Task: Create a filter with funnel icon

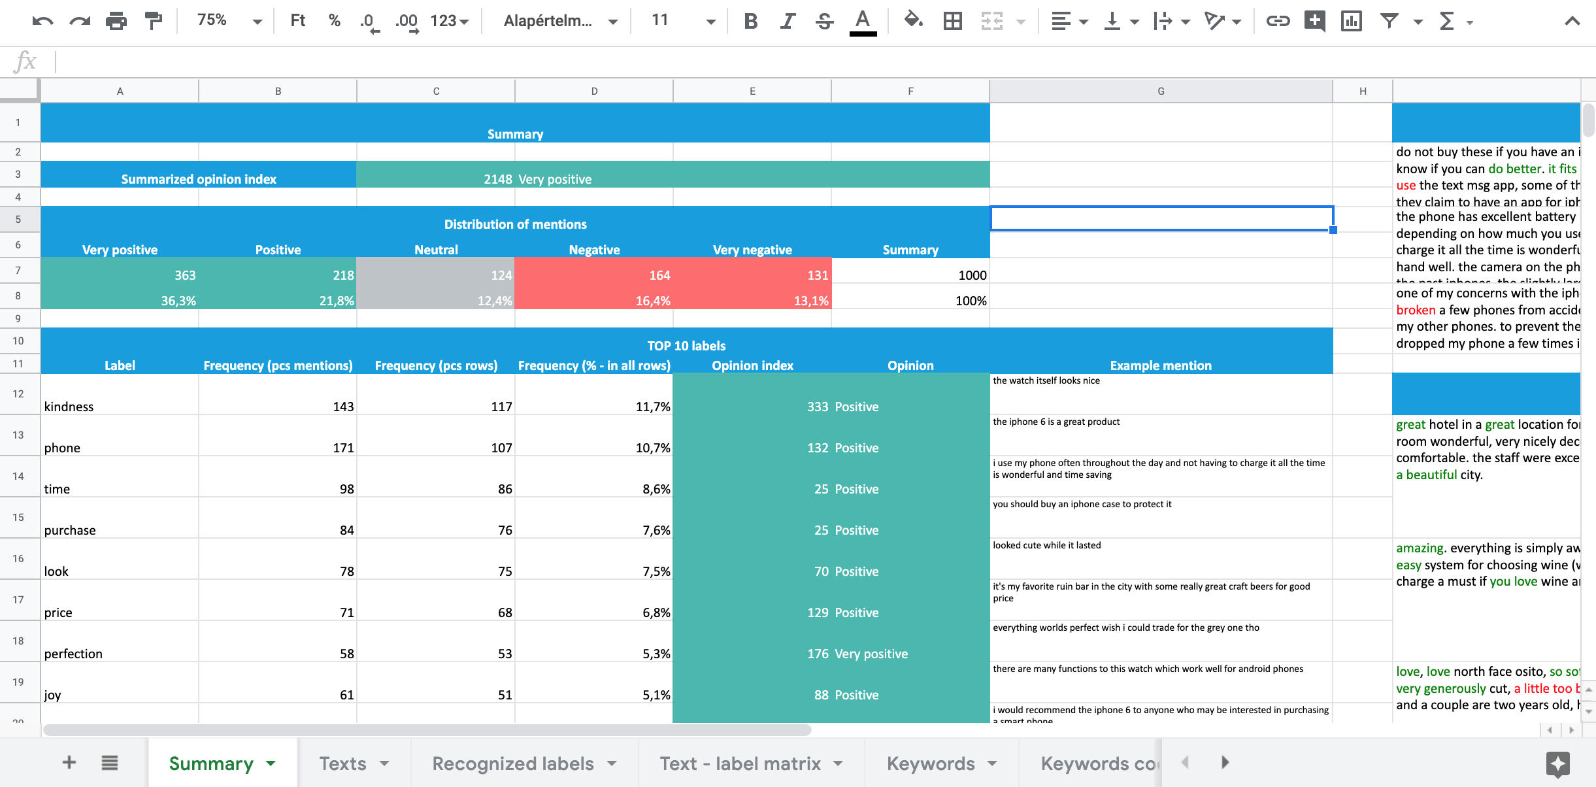Action: (1389, 22)
